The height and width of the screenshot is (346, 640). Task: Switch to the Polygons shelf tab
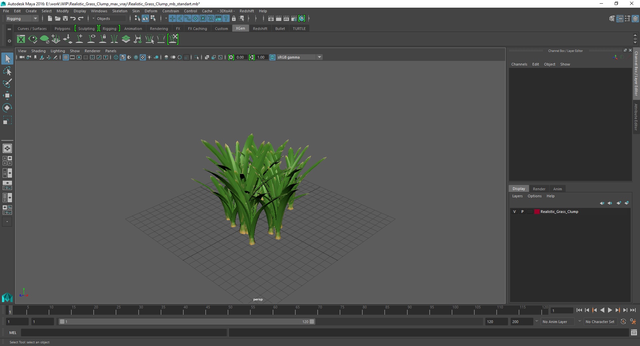(62, 29)
